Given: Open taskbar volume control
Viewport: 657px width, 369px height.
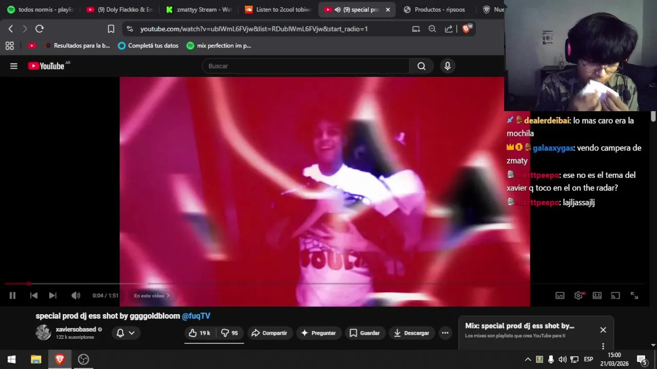Looking at the screenshot, I should click(563, 360).
